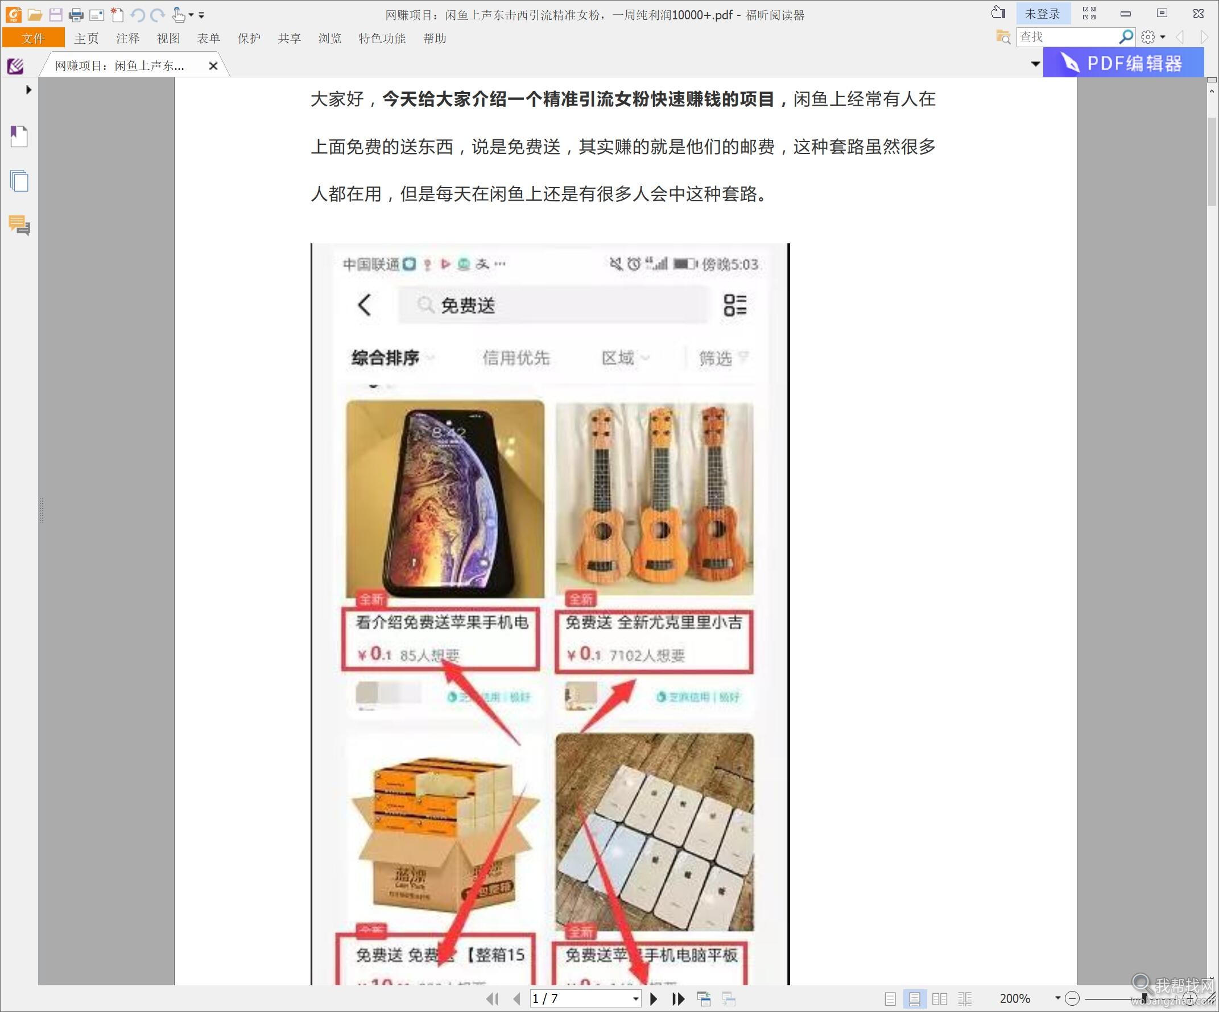Switch to the 注释 ribbon tab

(128, 38)
